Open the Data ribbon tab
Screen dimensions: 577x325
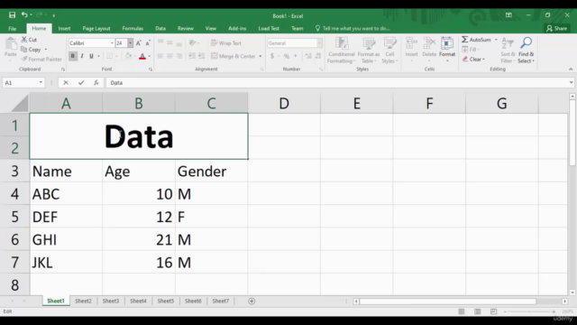pos(160,28)
